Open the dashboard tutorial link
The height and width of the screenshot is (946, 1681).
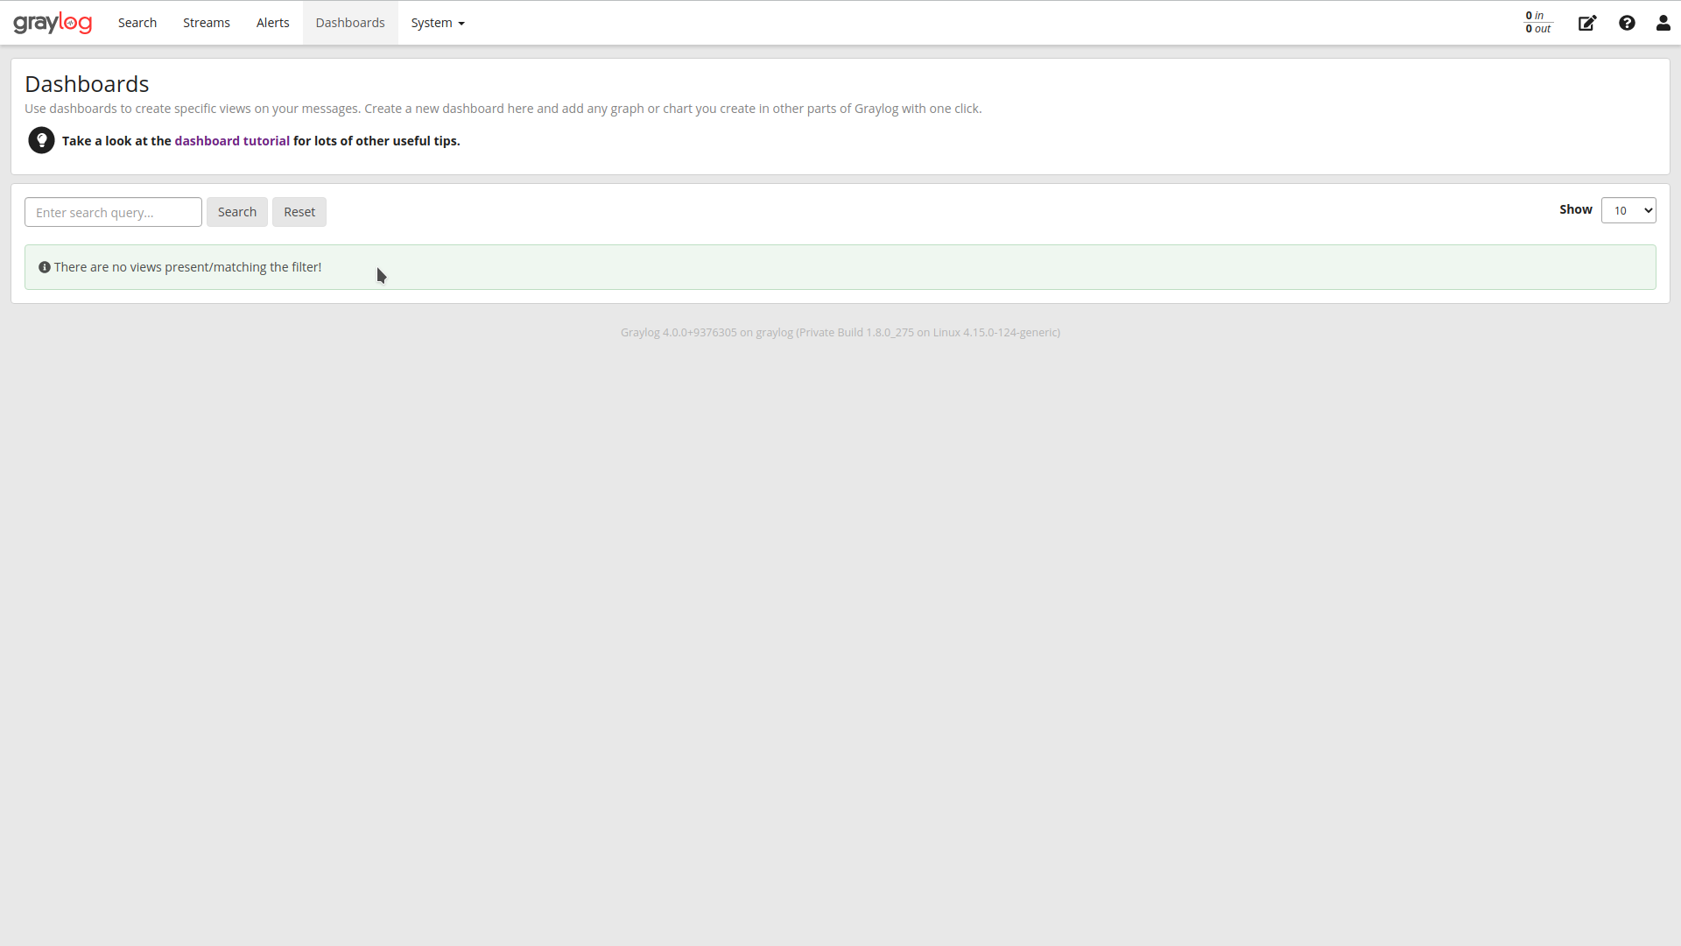point(231,140)
